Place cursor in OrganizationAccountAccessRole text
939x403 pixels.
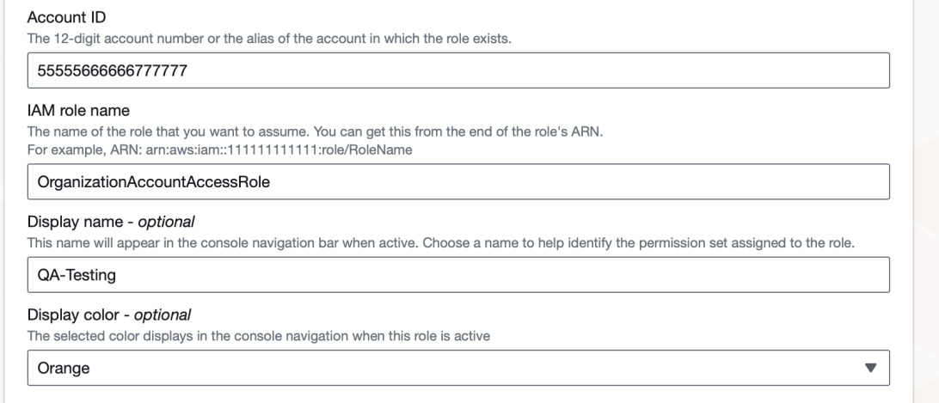[148, 181]
